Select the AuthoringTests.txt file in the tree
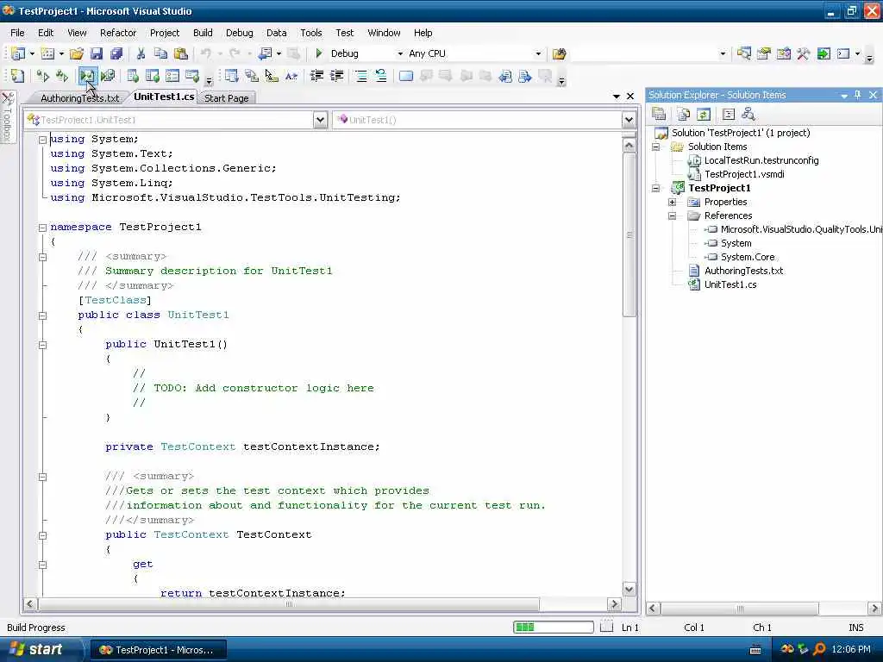883x662 pixels. point(744,271)
